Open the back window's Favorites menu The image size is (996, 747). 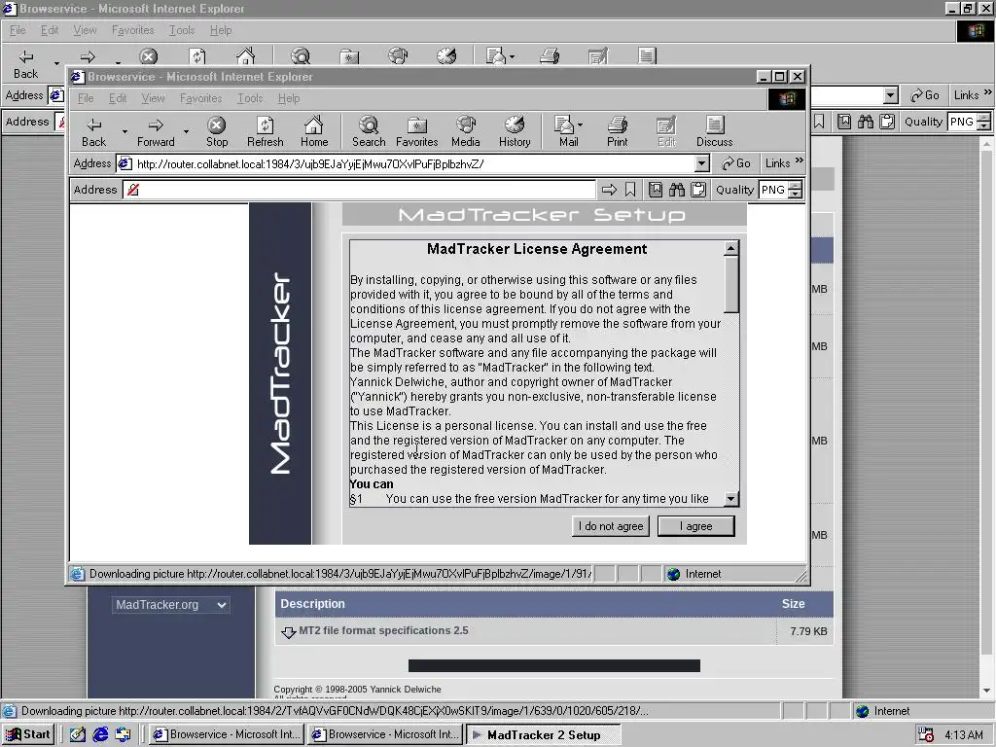(132, 30)
